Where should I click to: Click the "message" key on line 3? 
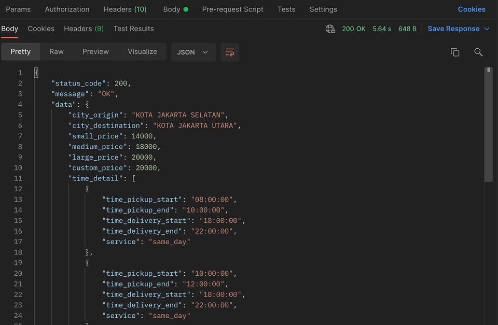70,94
